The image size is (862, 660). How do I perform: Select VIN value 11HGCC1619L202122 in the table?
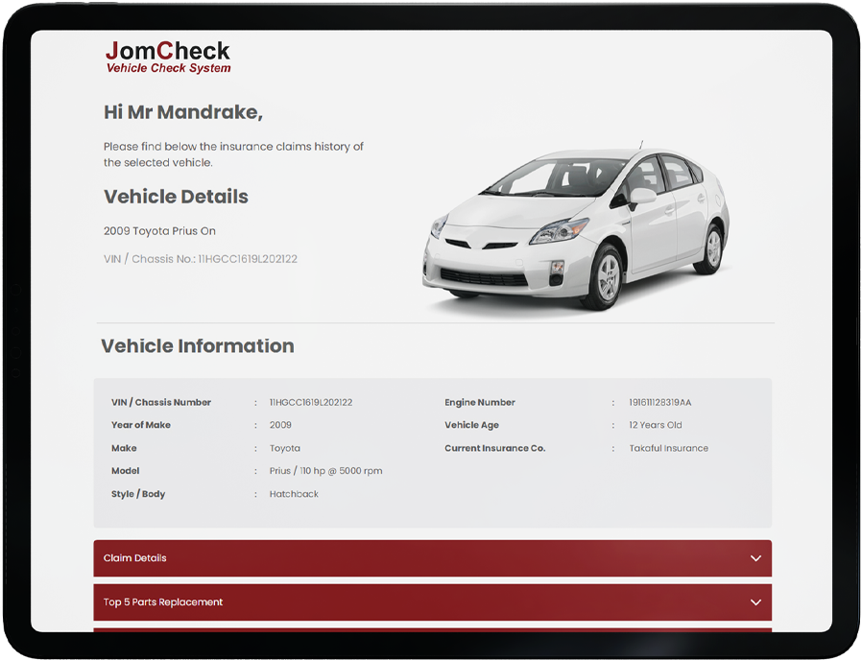311,402
